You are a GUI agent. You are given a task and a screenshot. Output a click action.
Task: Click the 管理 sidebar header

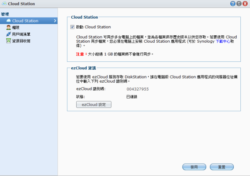(5, 14)
